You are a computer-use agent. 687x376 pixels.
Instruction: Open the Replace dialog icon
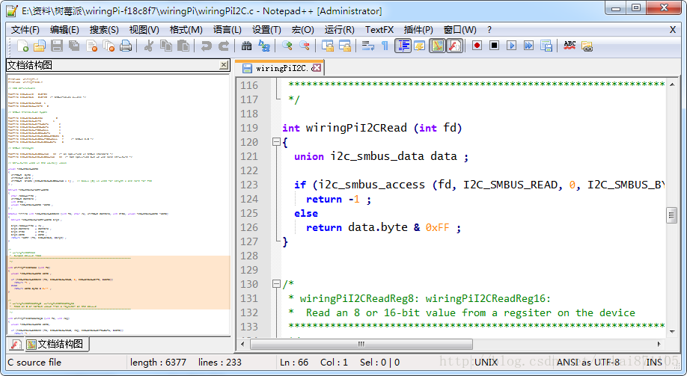(264, 46)
